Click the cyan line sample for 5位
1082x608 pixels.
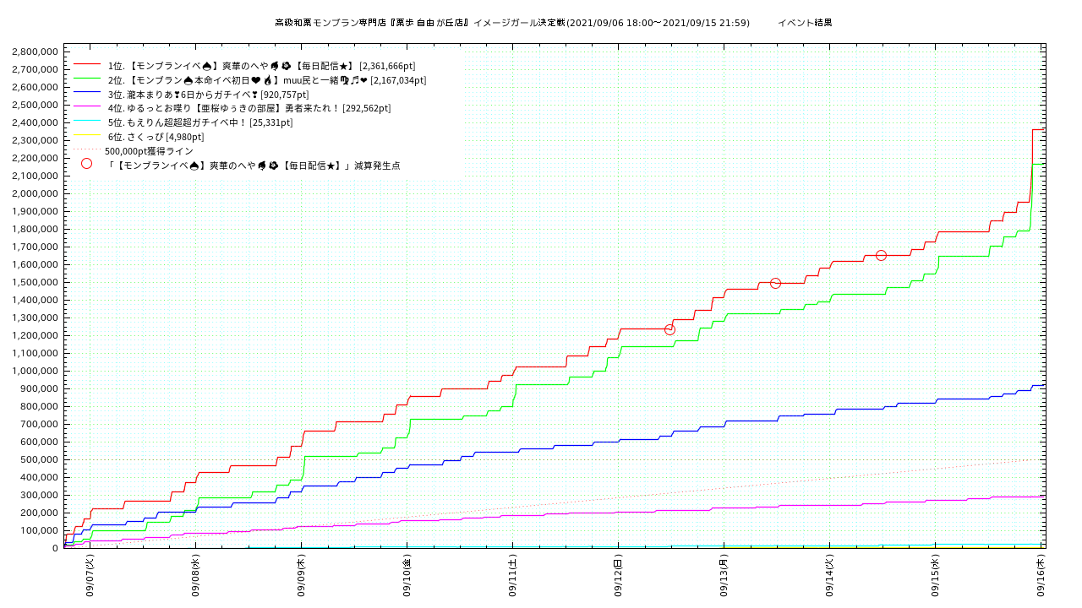tap(87, 122)
